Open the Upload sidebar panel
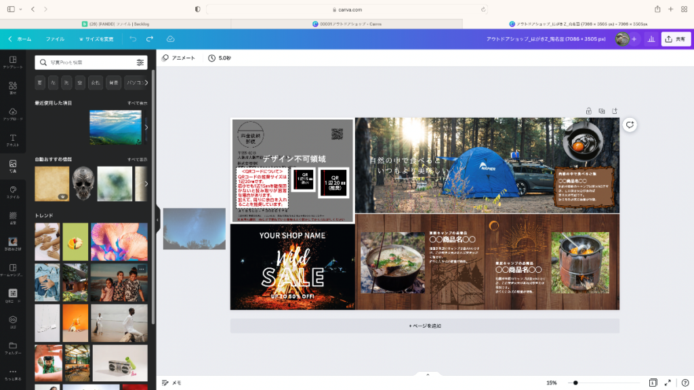The image size is (694, 390). (13, 114)
